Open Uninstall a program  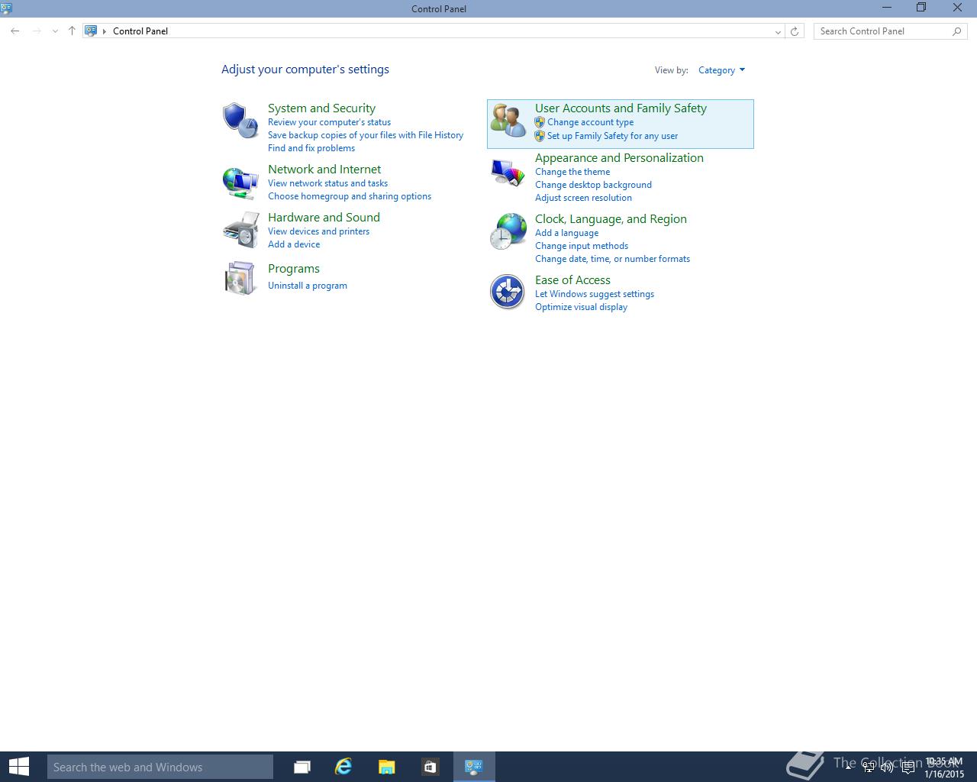[x=308, y=286]
